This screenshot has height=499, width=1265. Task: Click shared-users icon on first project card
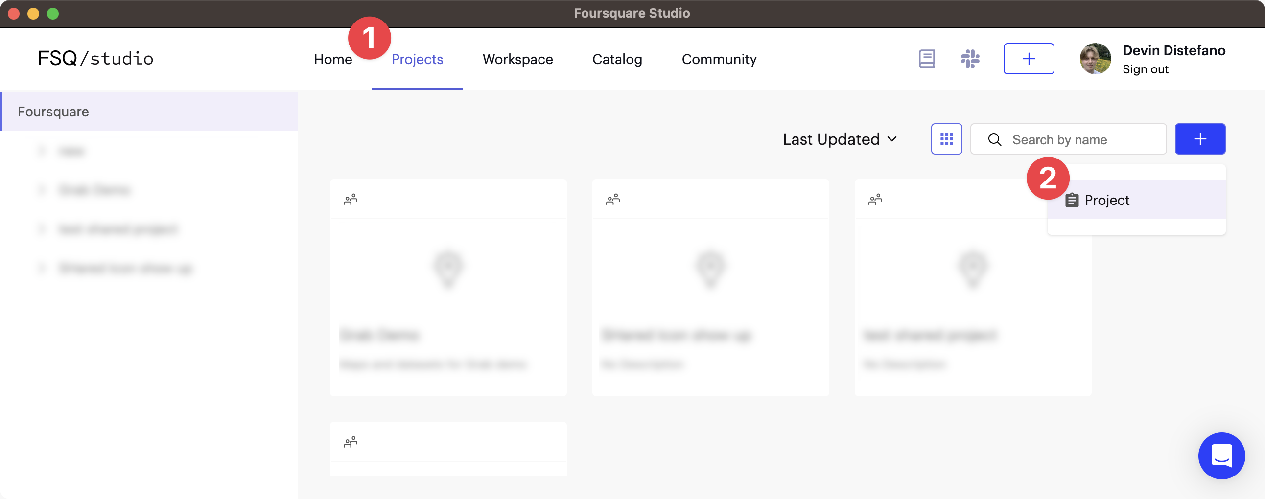click(x=350, y=199)
